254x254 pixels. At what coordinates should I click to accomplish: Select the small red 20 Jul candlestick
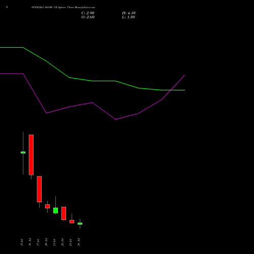tap(47, 206)
